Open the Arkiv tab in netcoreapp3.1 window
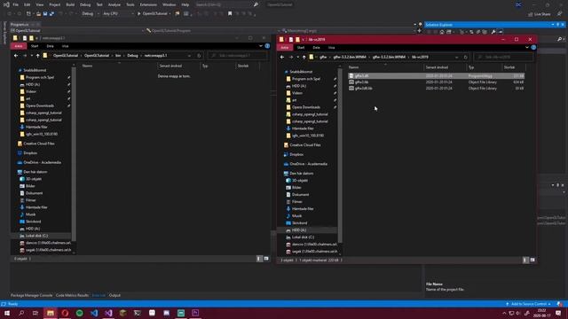The width and height of the screenshot is (568, 319). pyautogui.click(x=19, y=46)
